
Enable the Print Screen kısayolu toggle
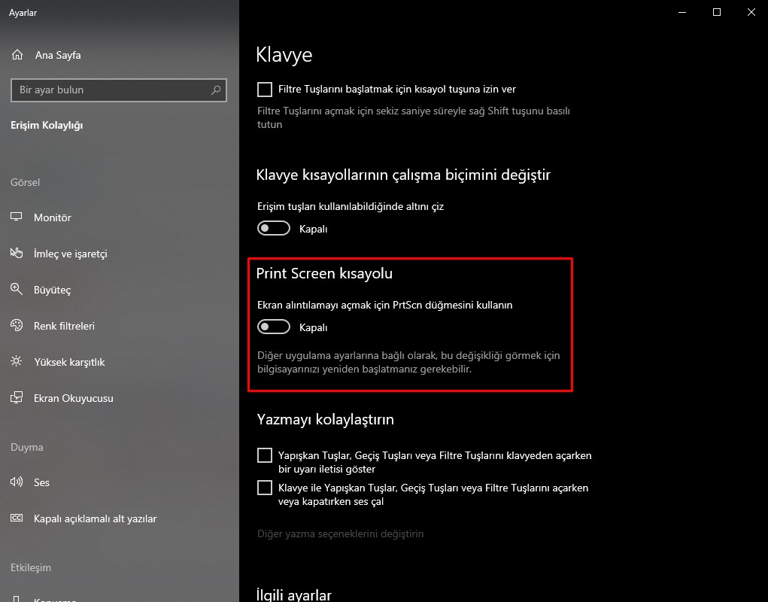[x=273, y=327]
